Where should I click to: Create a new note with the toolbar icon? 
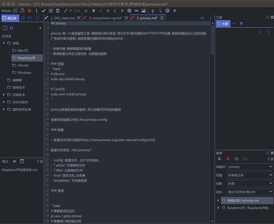[22, 11]
